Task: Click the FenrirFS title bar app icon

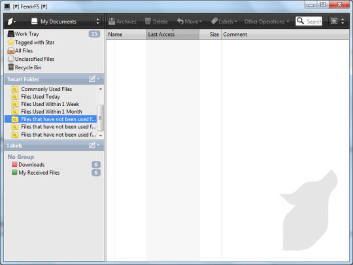Action: (x=7, y=7)
